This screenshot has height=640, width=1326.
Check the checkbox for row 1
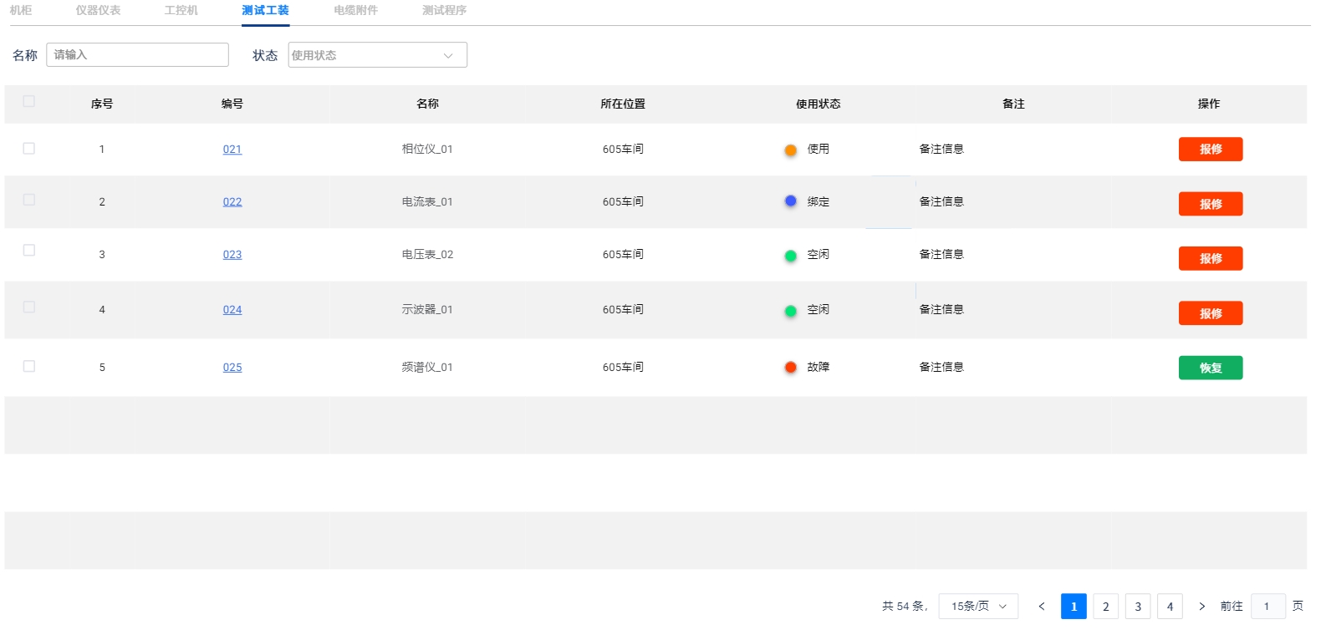[x=29, y=149]
